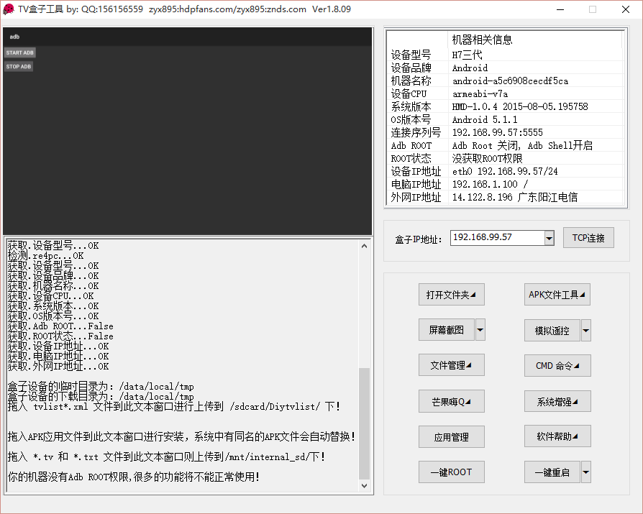The image size is (643, 514).
Task: Open the 打开文件夹 menu button
Action: pyautogui.click(x=451, y=295)
